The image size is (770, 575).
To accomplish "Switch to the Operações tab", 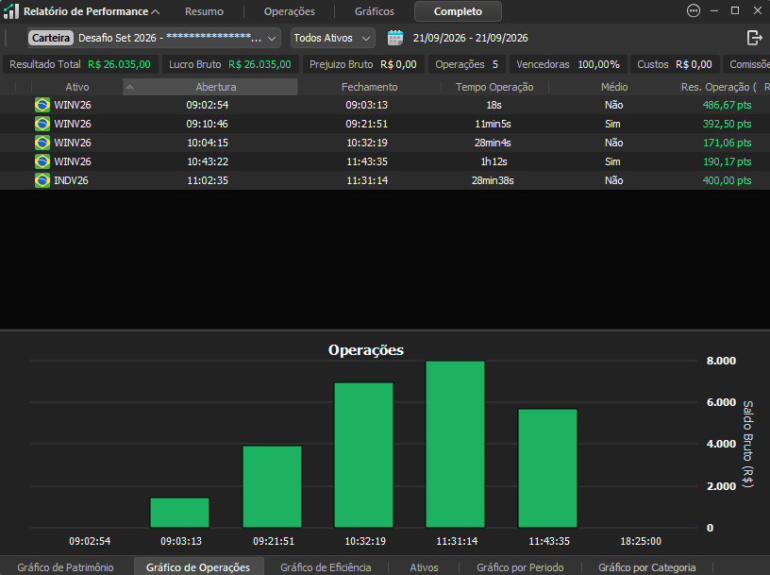I will (x=290, y=11).
